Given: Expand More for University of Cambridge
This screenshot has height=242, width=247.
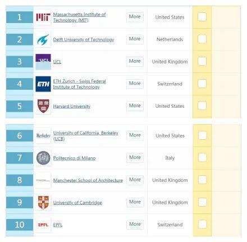Looking at the screenshot, I should pyautogui.click(x=135, y=202).
